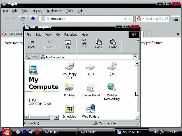This screenshot has height=136, width=182.
Task: Show more toolbar buttons chevron
Action: (138, 40)
